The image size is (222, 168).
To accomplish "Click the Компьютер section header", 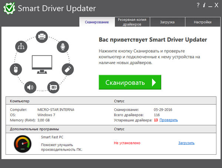I will [x=20, y=101].
